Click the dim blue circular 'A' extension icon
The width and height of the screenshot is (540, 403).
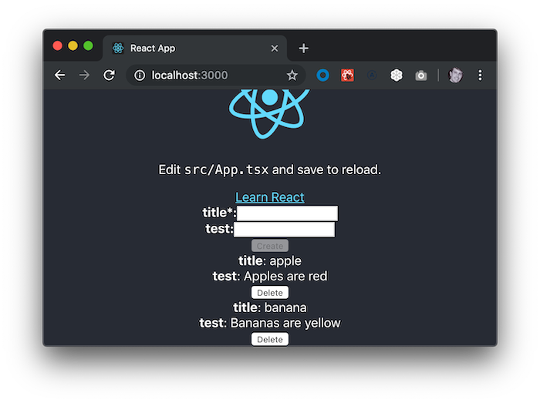372,75
